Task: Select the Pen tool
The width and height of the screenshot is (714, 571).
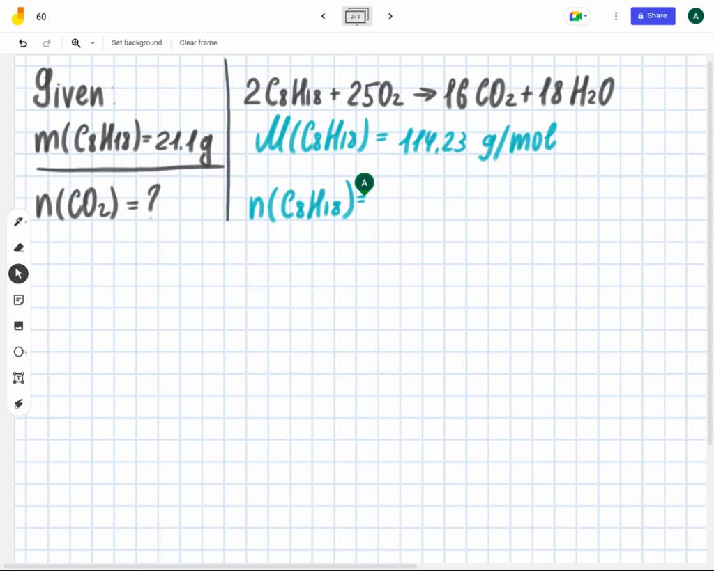Action: (18, 221)
